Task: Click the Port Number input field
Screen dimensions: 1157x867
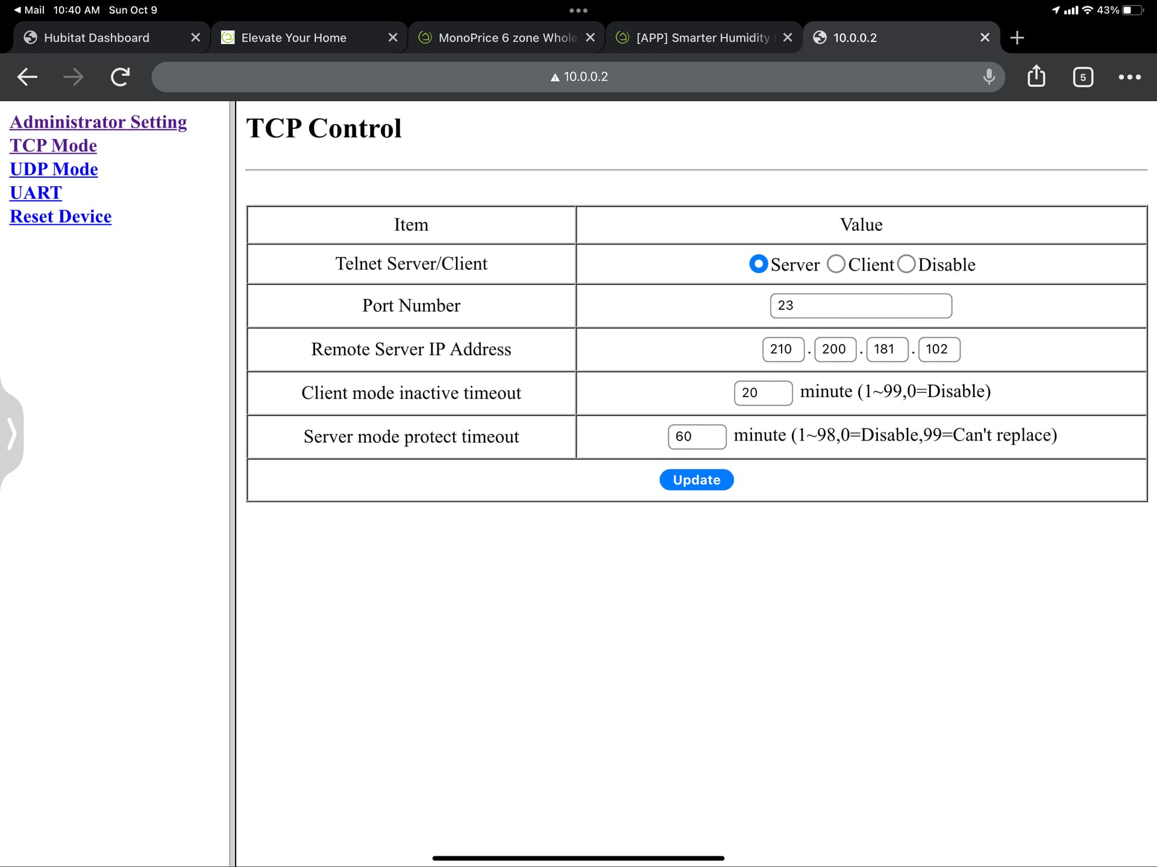Action: (861, 305)
